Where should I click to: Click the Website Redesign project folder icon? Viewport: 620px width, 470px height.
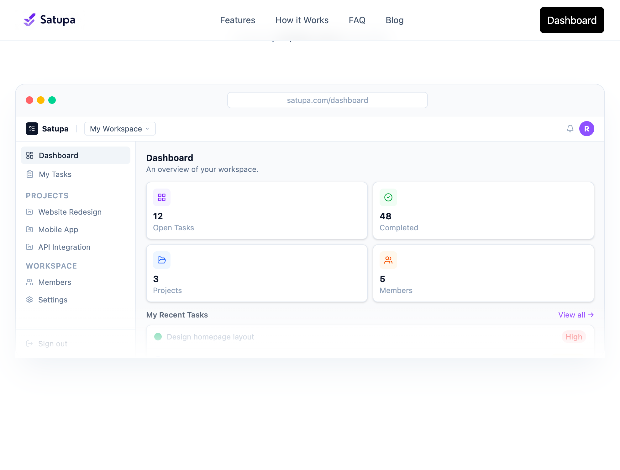click(29, 212)
